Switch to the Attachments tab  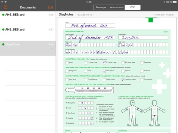(117, 7)
